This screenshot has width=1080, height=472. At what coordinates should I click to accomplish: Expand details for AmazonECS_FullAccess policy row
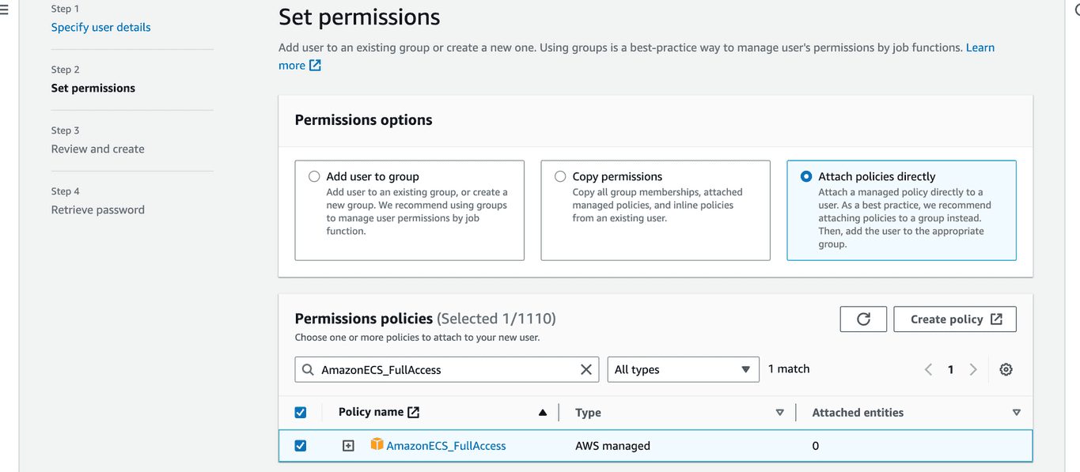[x=347, y=445]
